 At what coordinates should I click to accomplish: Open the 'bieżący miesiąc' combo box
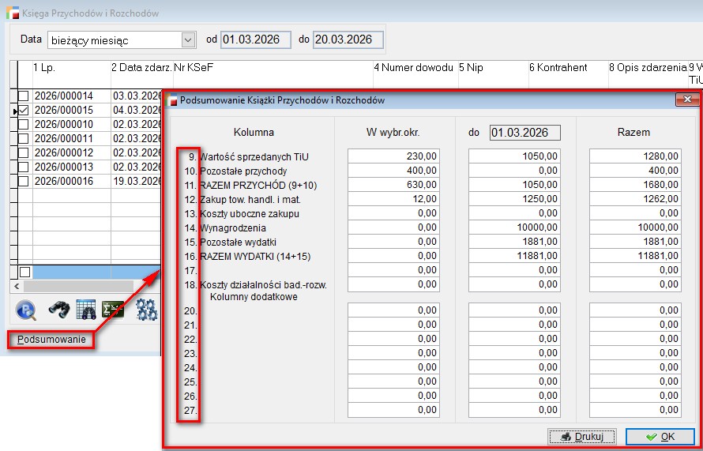[x=115, y=39]
